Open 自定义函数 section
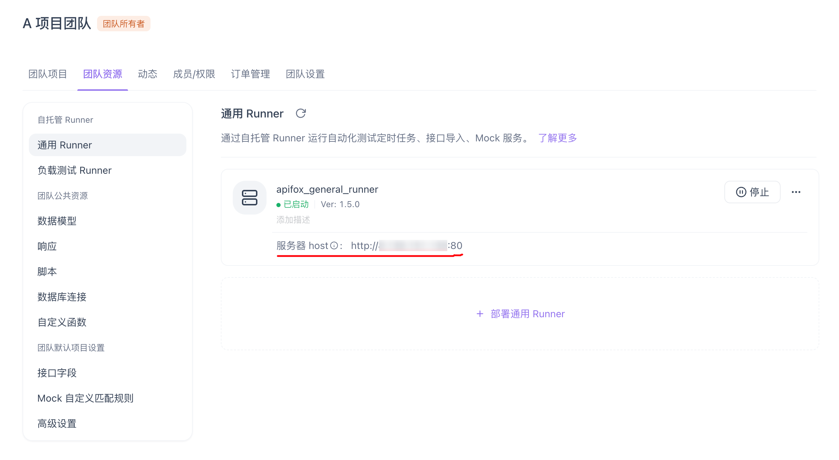 point(62,322)
